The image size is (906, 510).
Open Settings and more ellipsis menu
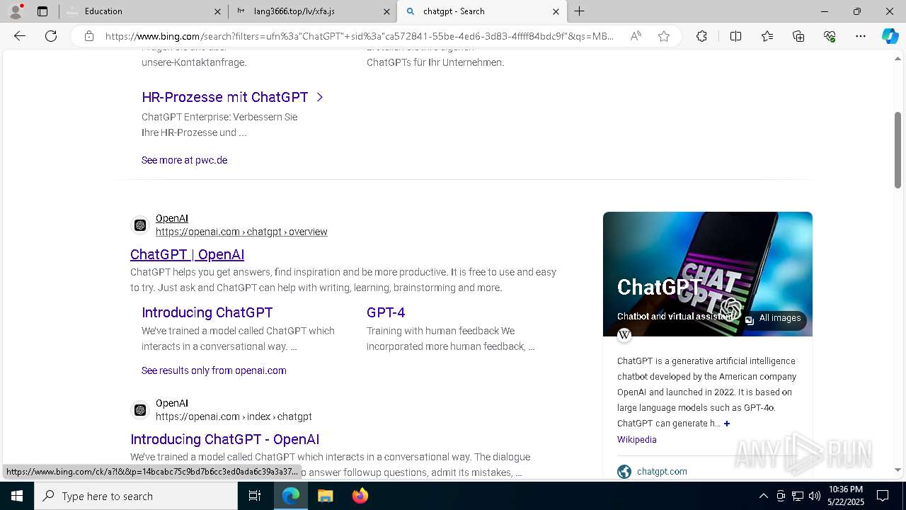[x=861, y=36]
